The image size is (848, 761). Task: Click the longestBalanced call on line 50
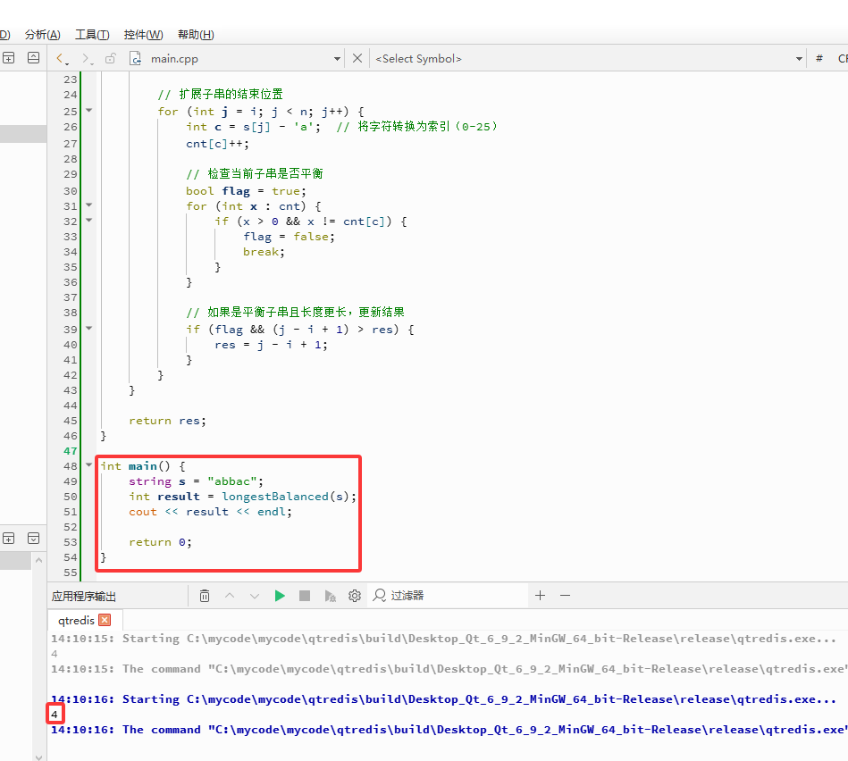coord(275,496)
